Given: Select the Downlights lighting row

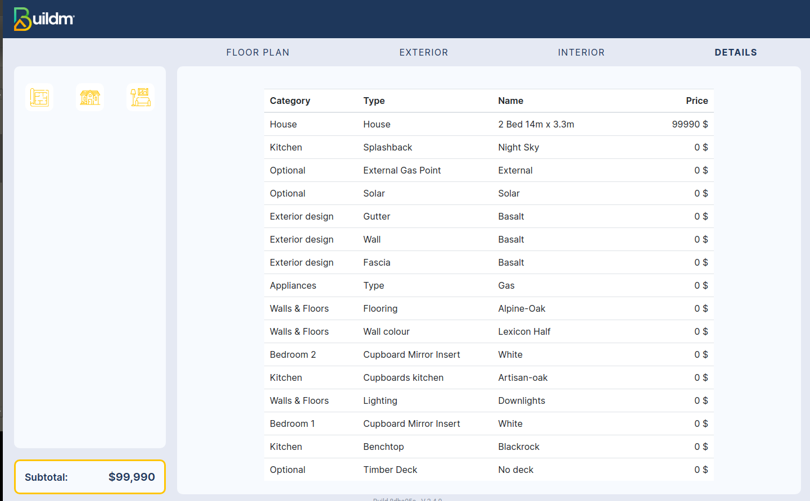Looking at the screenshot, I should (488, 400).
